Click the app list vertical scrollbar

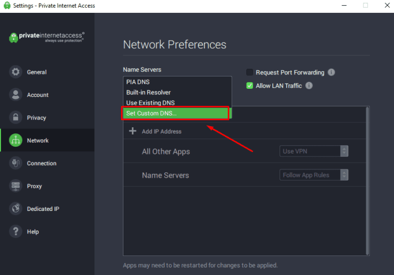[x=367, y=180]
